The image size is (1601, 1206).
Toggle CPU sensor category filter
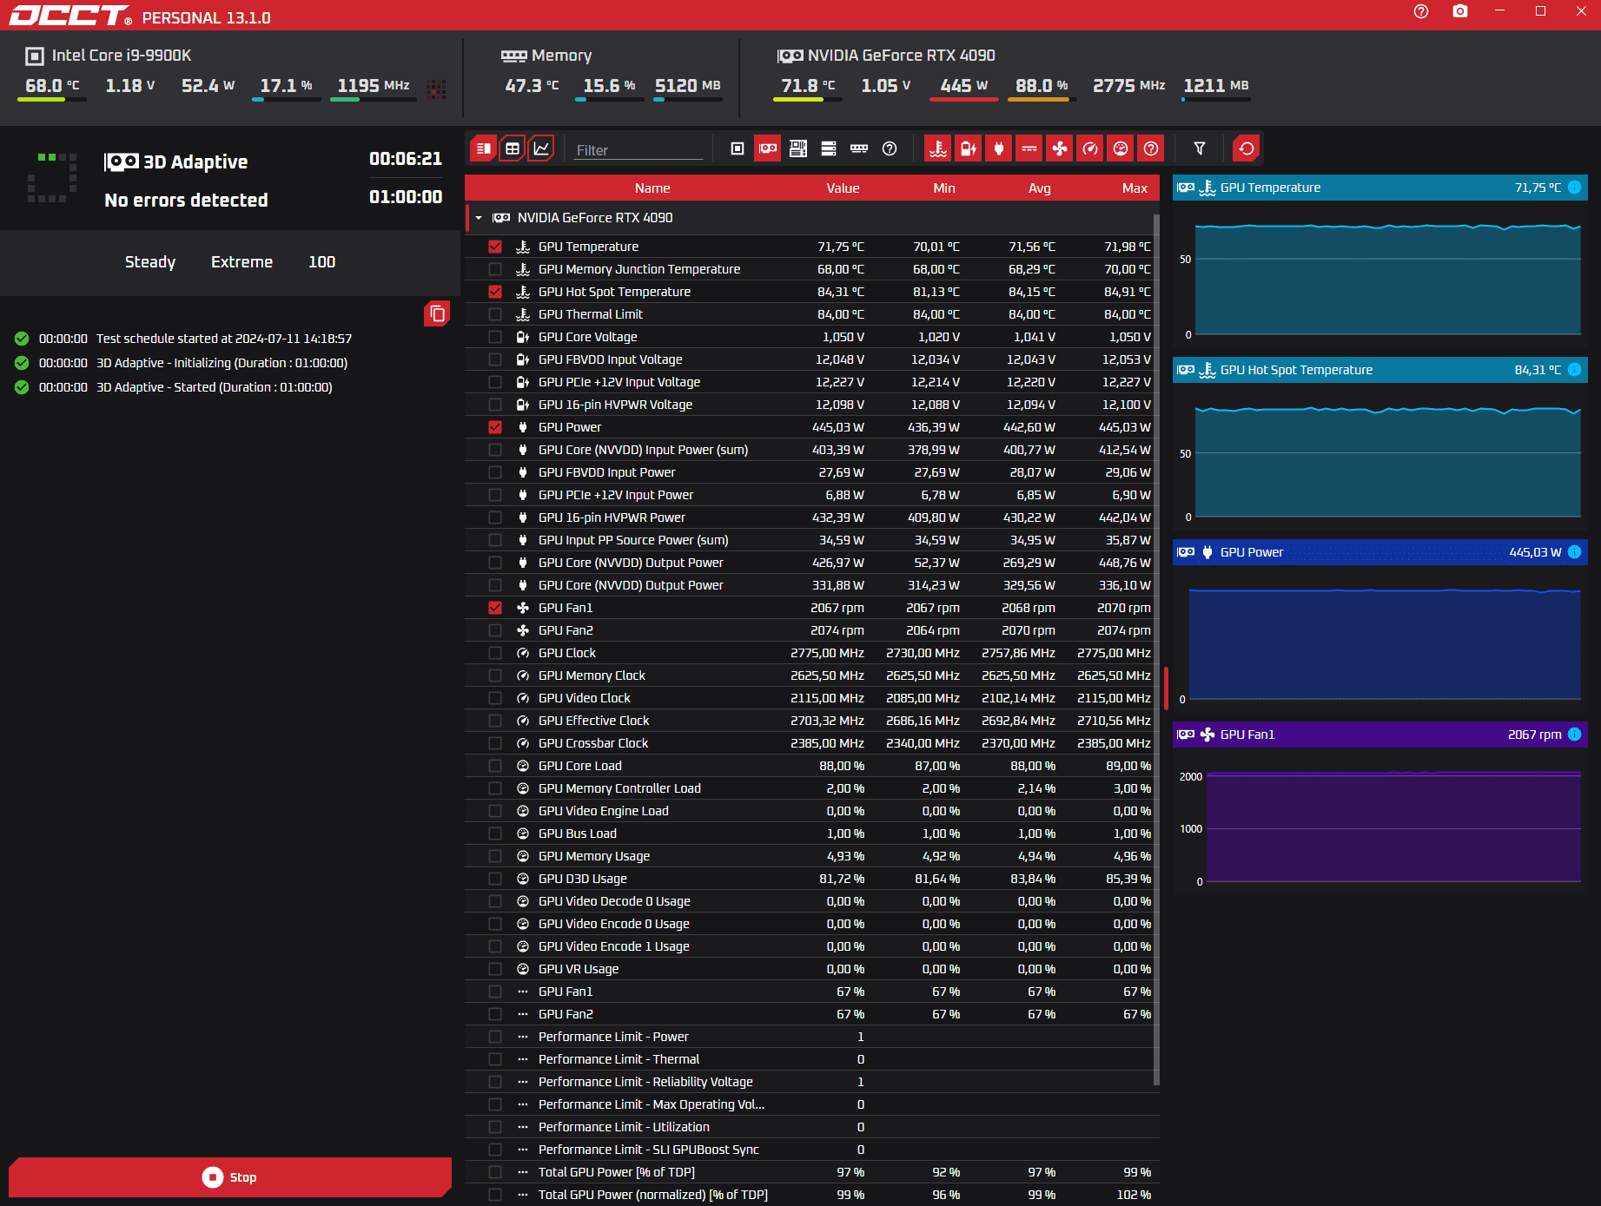tap(738, 148)
